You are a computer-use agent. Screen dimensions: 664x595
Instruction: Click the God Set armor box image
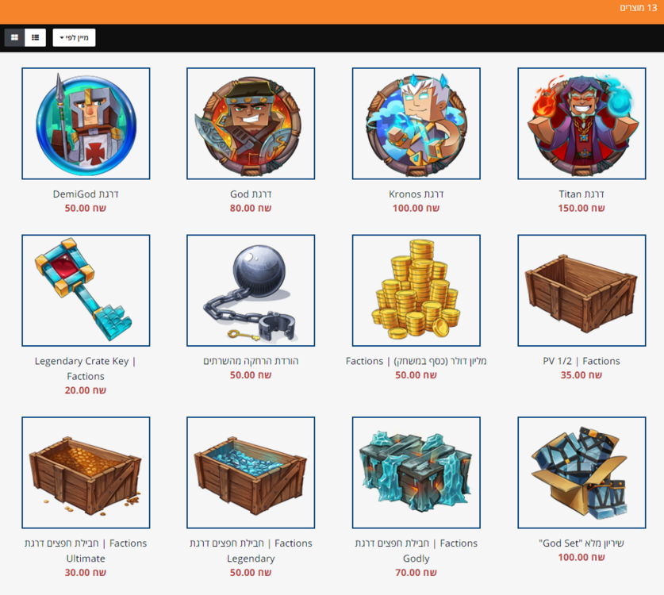(x=581, y=473)
